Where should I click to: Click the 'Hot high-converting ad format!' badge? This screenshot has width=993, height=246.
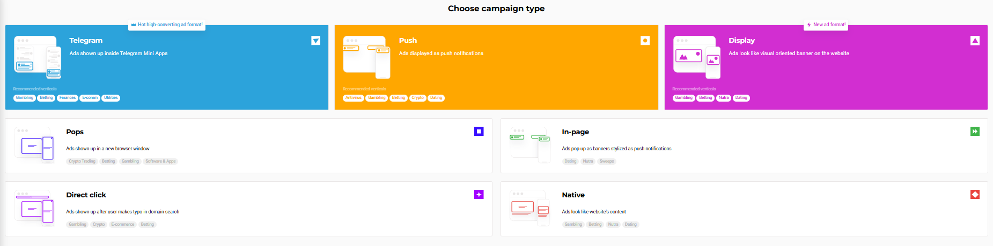coord(167,25)
